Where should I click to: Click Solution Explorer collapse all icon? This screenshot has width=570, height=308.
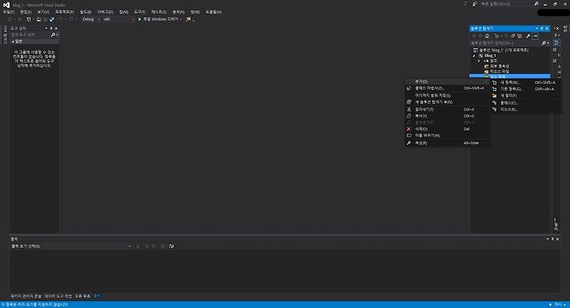tap(513, 36)
